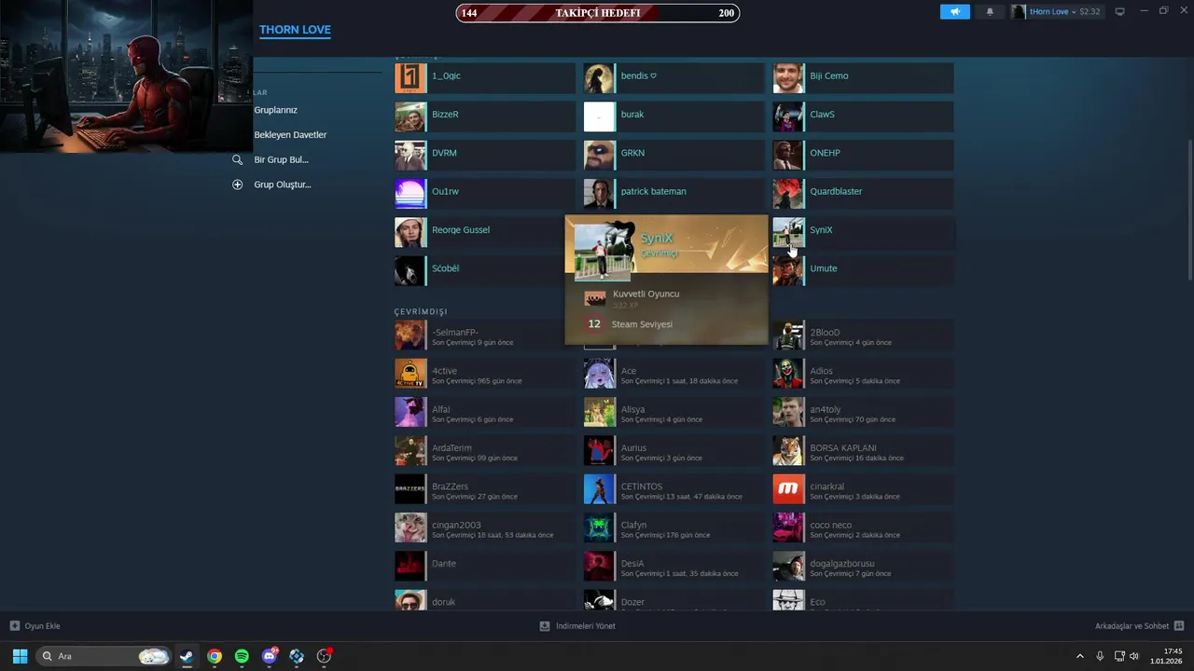Select the burak friend entry

673,115
